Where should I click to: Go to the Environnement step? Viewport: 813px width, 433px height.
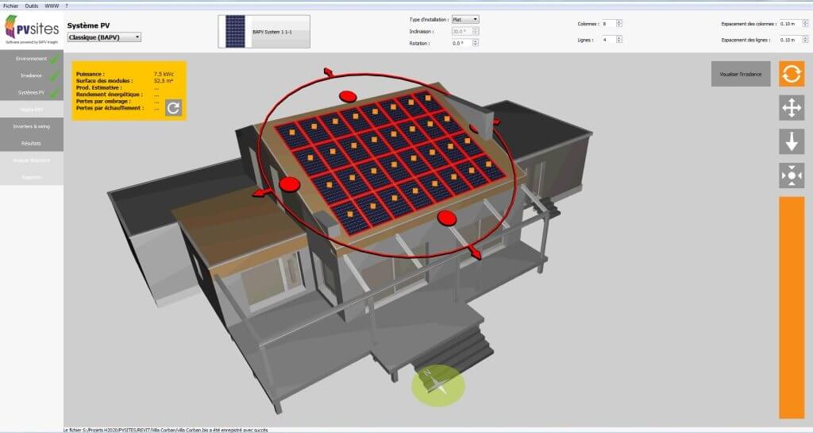(x=32, y=59)
